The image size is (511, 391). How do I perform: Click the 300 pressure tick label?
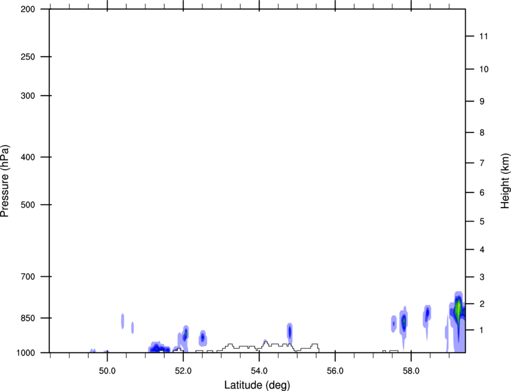pyautogui.click(x=28, y=96)
